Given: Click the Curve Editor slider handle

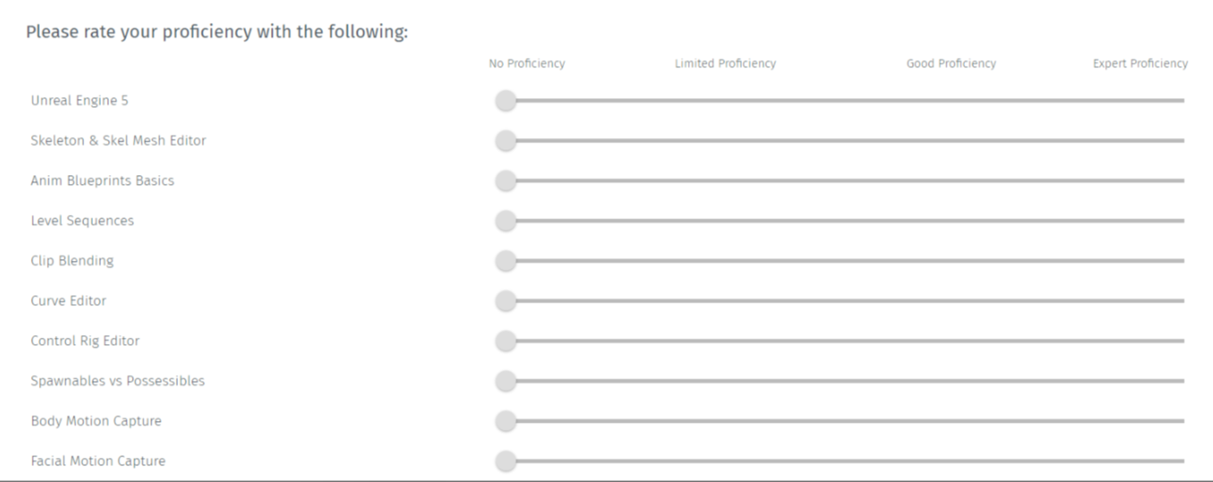Looking at the screenshot, I should [506, 301].
